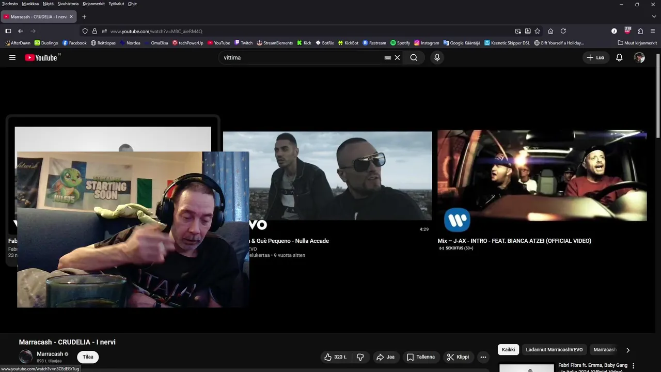661x372 pixels.
Task: Open sidebar toggle in toolbar
Action: [8, 31]
